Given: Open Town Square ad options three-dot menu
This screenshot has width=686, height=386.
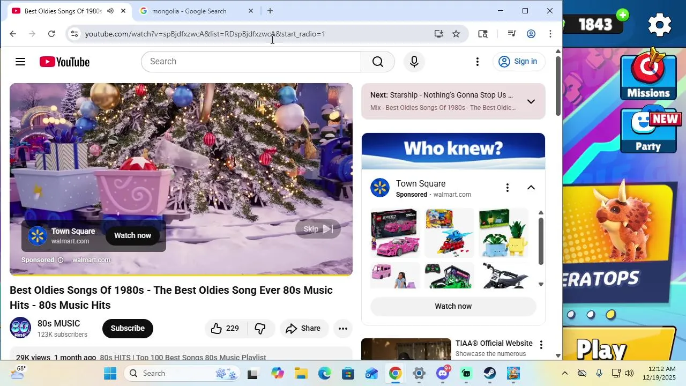Looking at the screenshot, I should pyautogui.click(x=507, y=188).
